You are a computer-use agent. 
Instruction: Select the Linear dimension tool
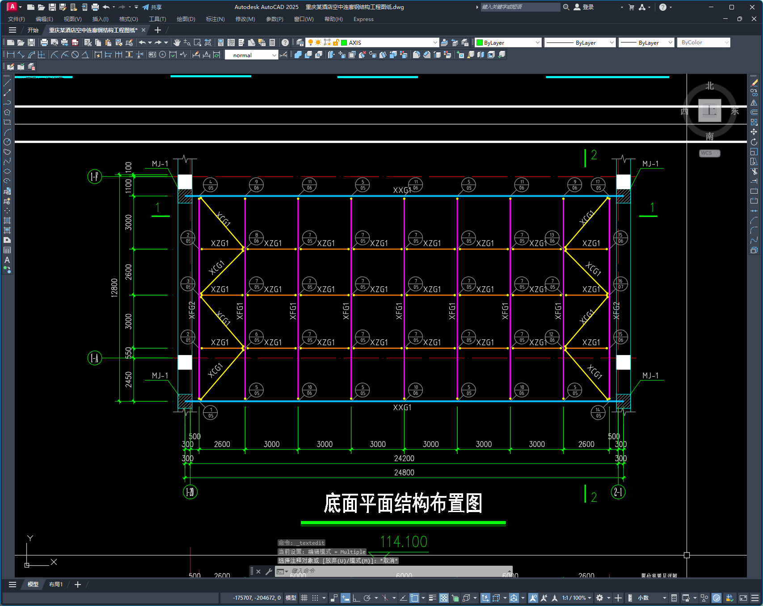(11, 55)
